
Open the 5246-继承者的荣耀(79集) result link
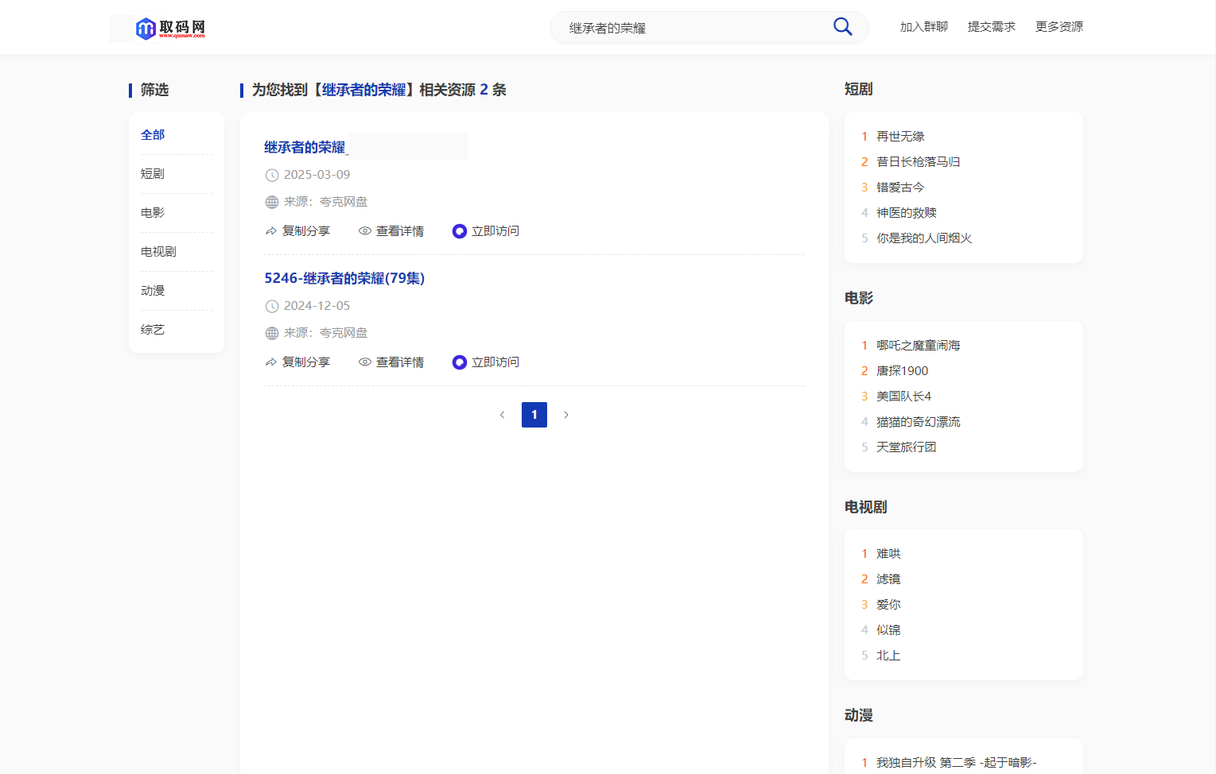tap(344, 278)
